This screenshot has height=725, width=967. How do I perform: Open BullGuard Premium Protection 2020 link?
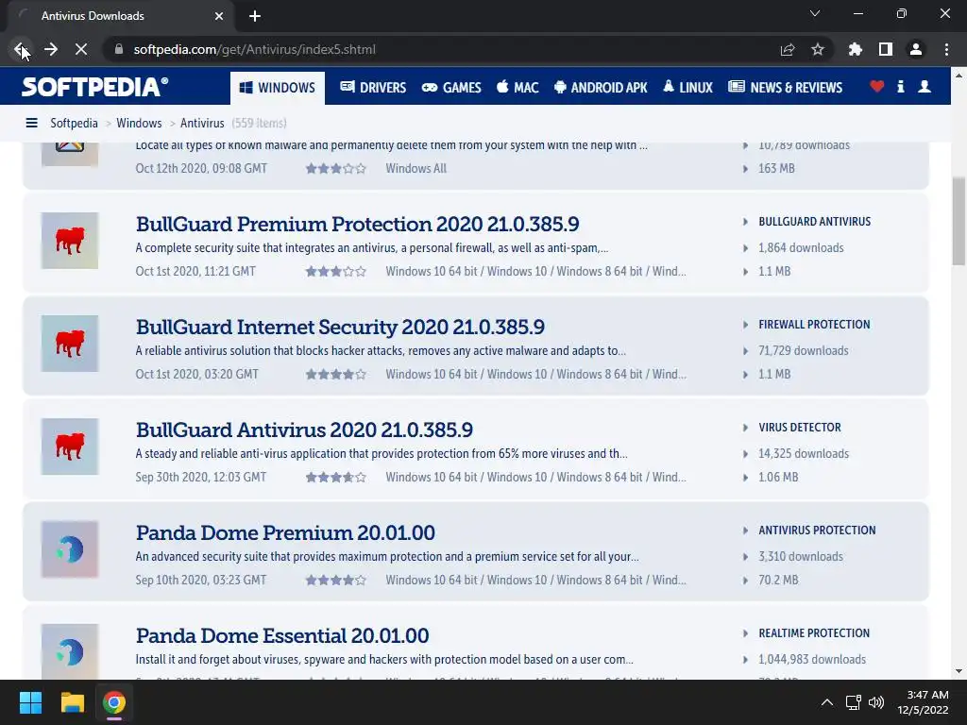[357, 224]
